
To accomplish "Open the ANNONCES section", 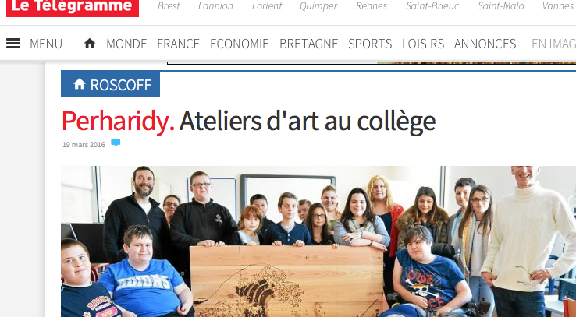I will [485, 44].
